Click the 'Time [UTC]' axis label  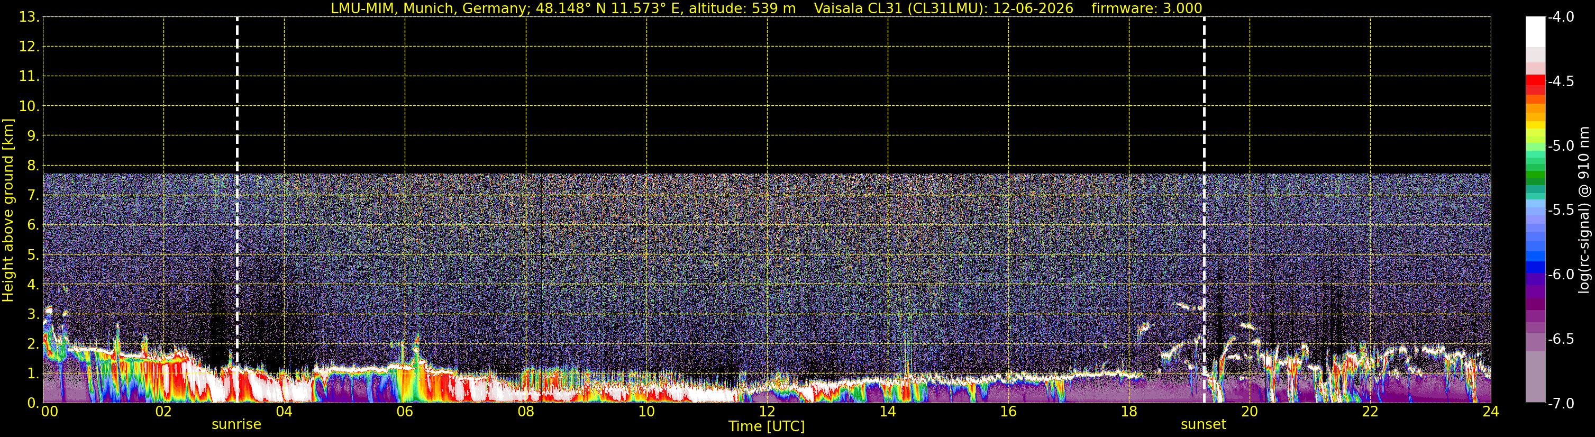pyautogui.click(x=767, y=426)
